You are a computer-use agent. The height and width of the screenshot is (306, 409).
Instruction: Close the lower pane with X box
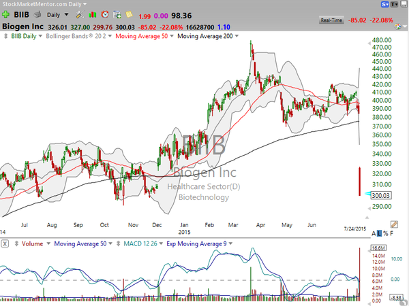[x=5, y=244]
